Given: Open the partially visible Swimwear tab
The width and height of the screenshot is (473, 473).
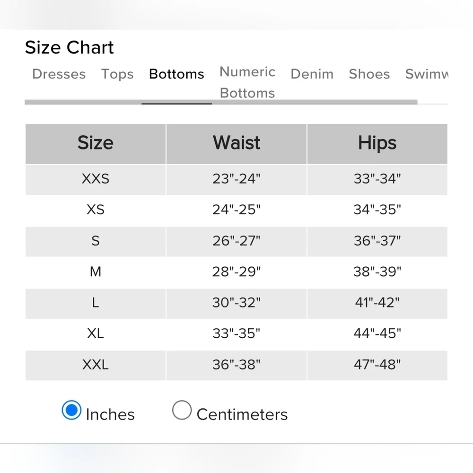Looking at the screenshot, I should click(427, 74).
